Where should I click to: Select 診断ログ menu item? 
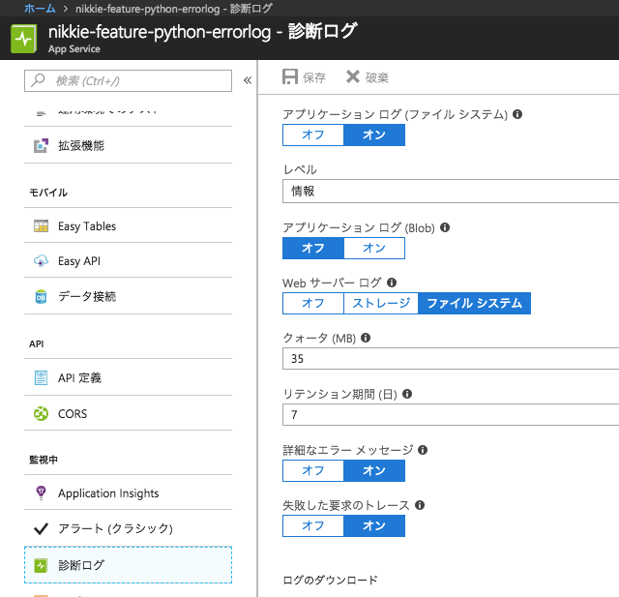pyautogui.click(x=128, y=565)
